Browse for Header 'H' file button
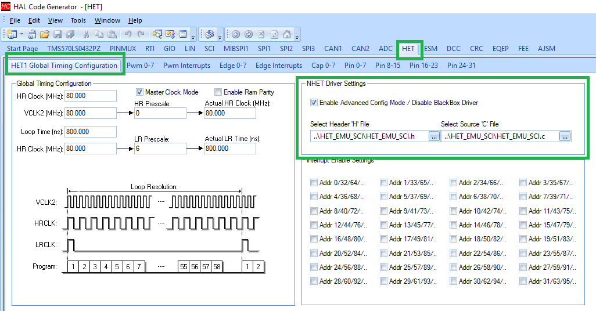 click(434, 136)
